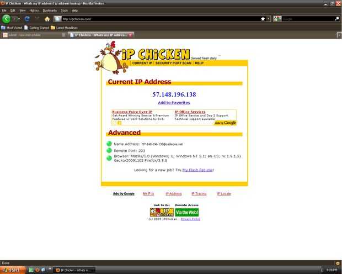The width and height of the screenshot is (342, 274).
Task: Open the search engine selector icon
Action: 277,19
